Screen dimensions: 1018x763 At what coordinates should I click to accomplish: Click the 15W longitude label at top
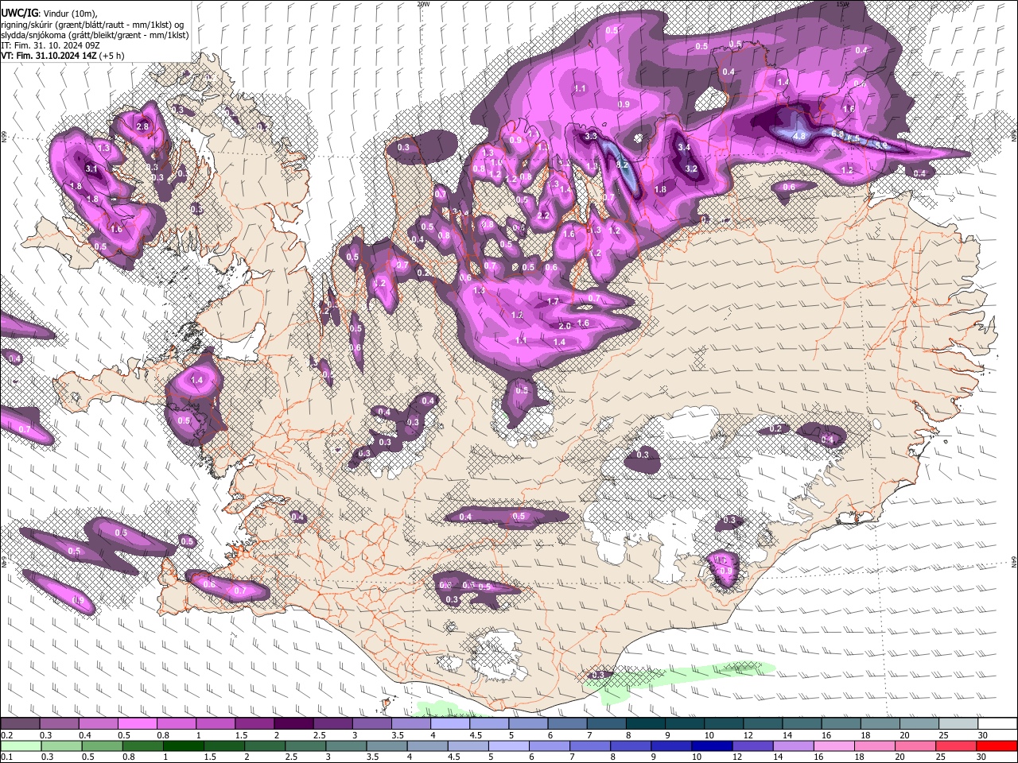(843, 4)
